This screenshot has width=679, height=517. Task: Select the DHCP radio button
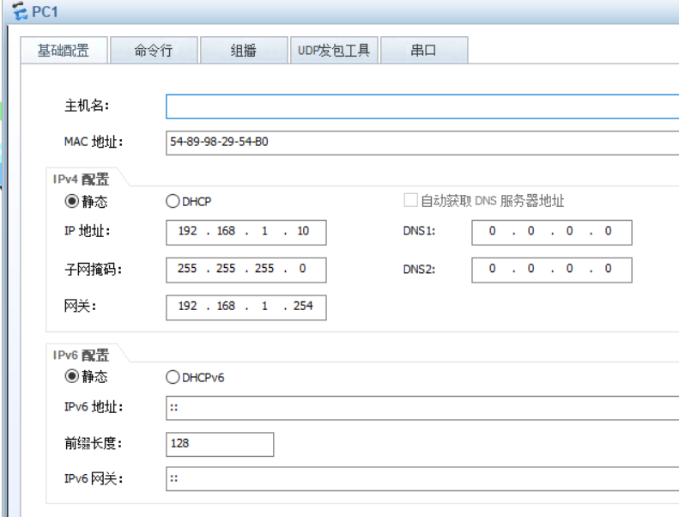pyautogui.click(x=173, y=201)
